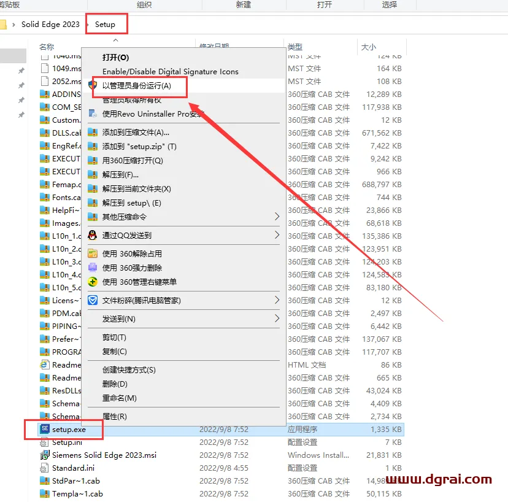
Task: Select the StdPar~1.cab file name
Action: coord(76,481)
